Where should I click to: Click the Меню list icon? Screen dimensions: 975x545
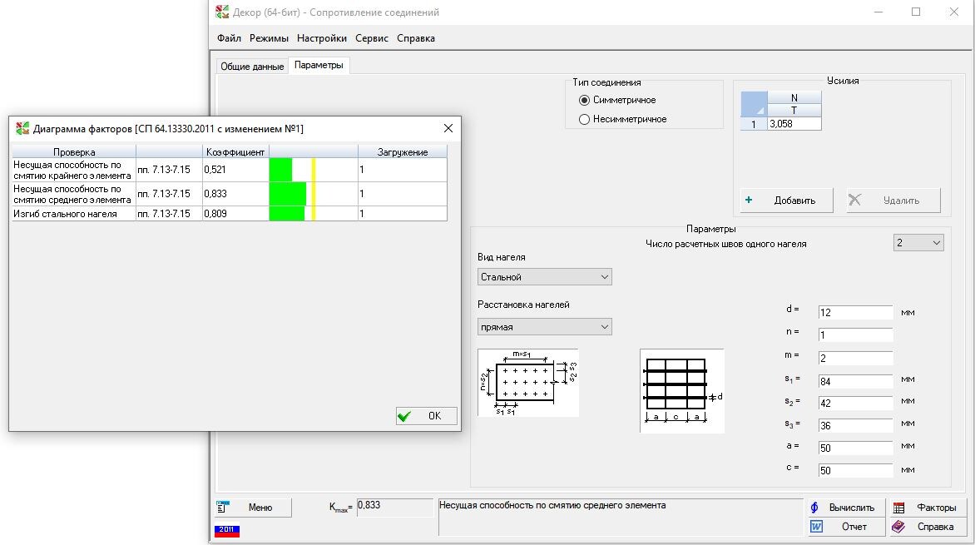click(x=223, y=507)
